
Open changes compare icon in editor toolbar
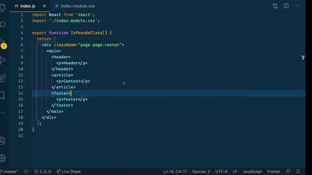pyautogui.click(x=275, y=6)
